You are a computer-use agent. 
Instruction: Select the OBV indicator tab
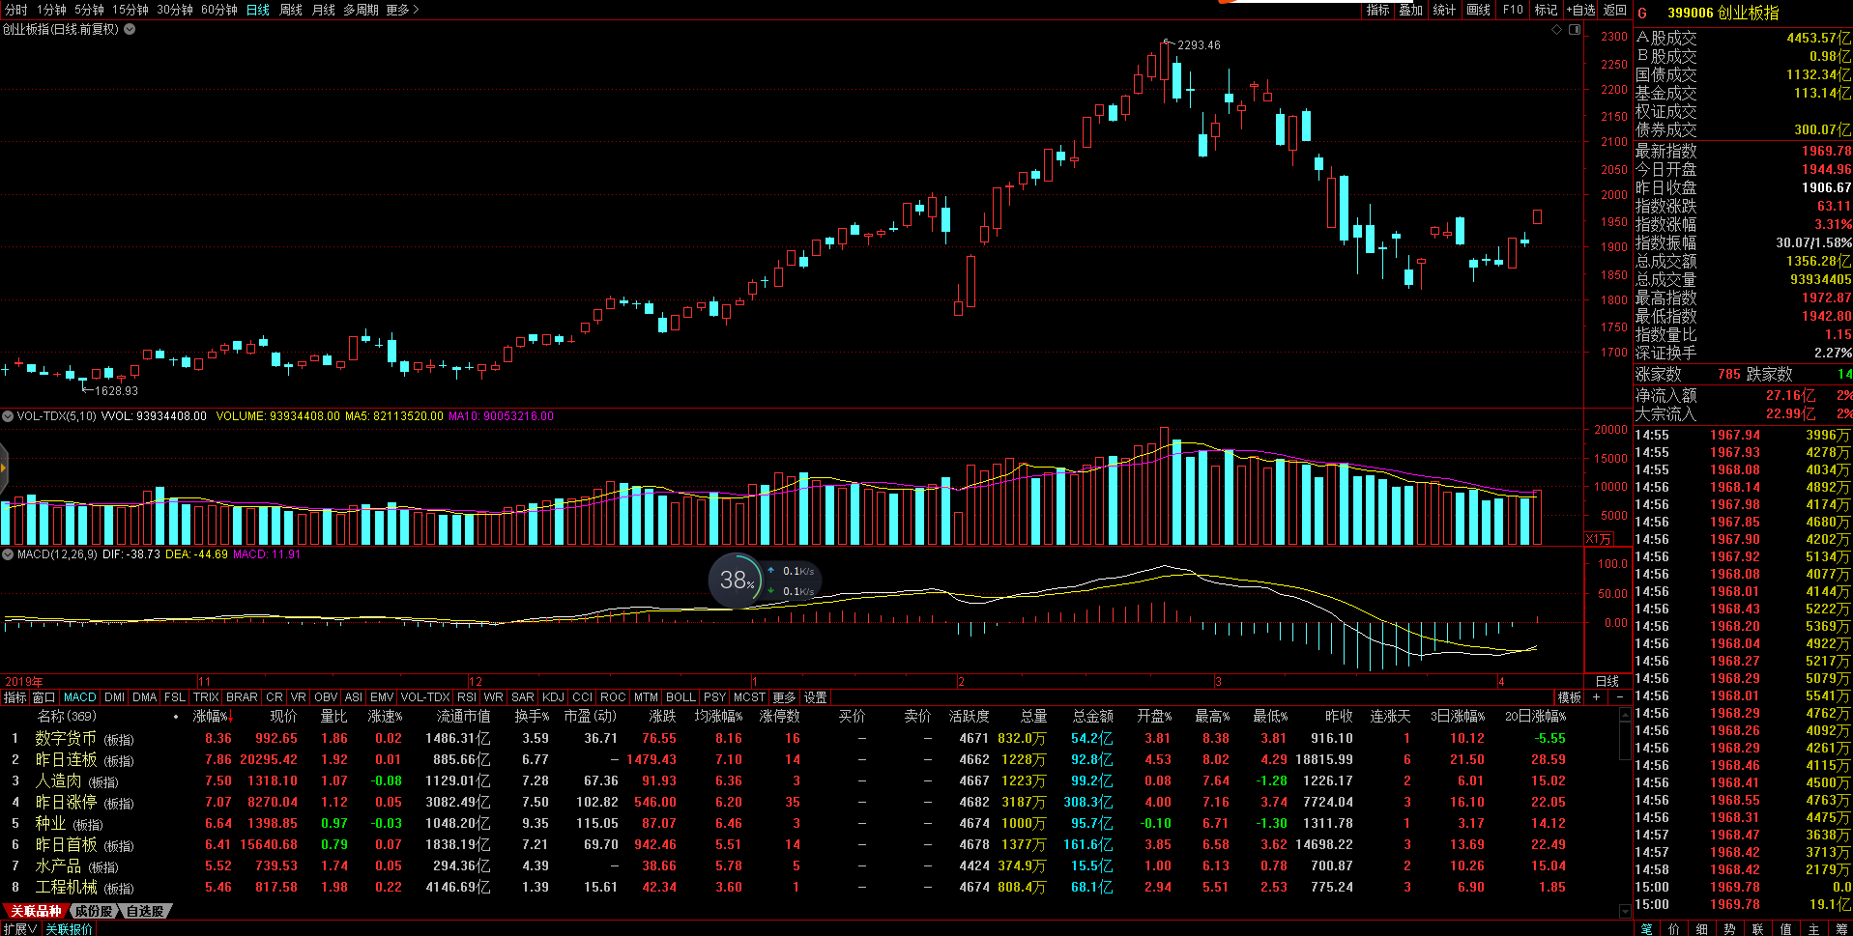tap(326, 696)
